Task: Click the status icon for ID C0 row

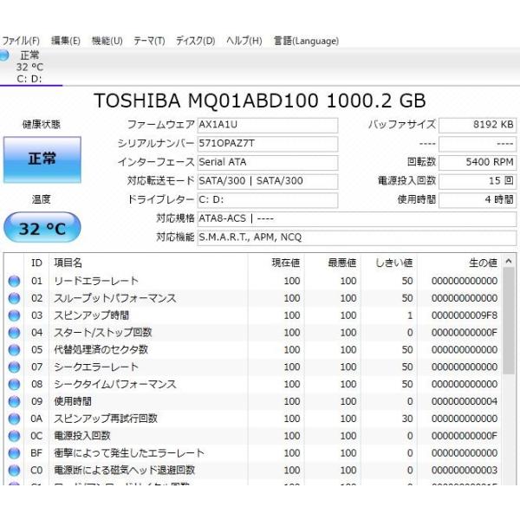Action: 14,471
